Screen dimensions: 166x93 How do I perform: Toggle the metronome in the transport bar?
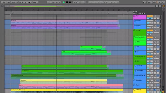click(x=29, y=2)
